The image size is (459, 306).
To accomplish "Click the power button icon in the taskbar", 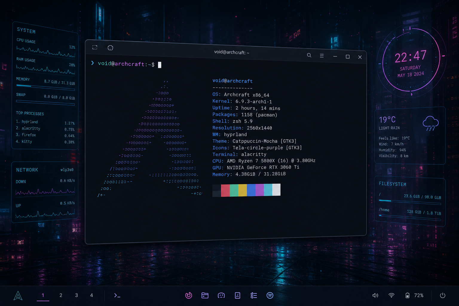I will point(443,295).
